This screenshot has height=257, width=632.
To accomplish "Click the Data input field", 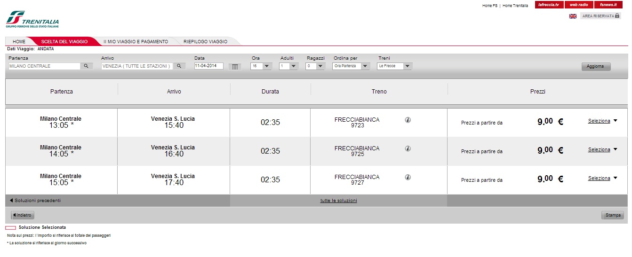I will pyautogui.click(x=208, y=66).
